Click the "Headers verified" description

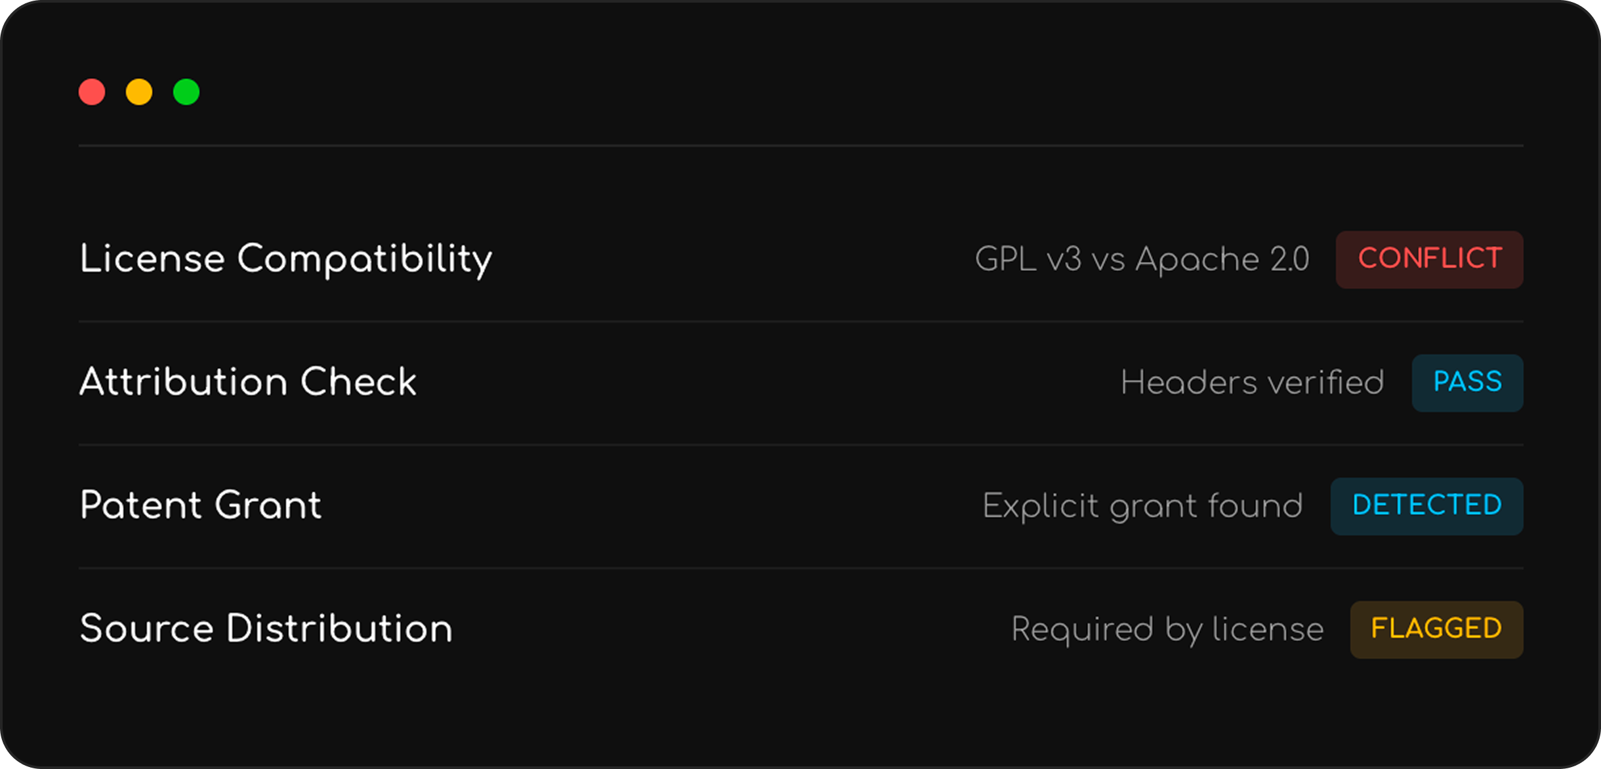(x=1252, y=383)
